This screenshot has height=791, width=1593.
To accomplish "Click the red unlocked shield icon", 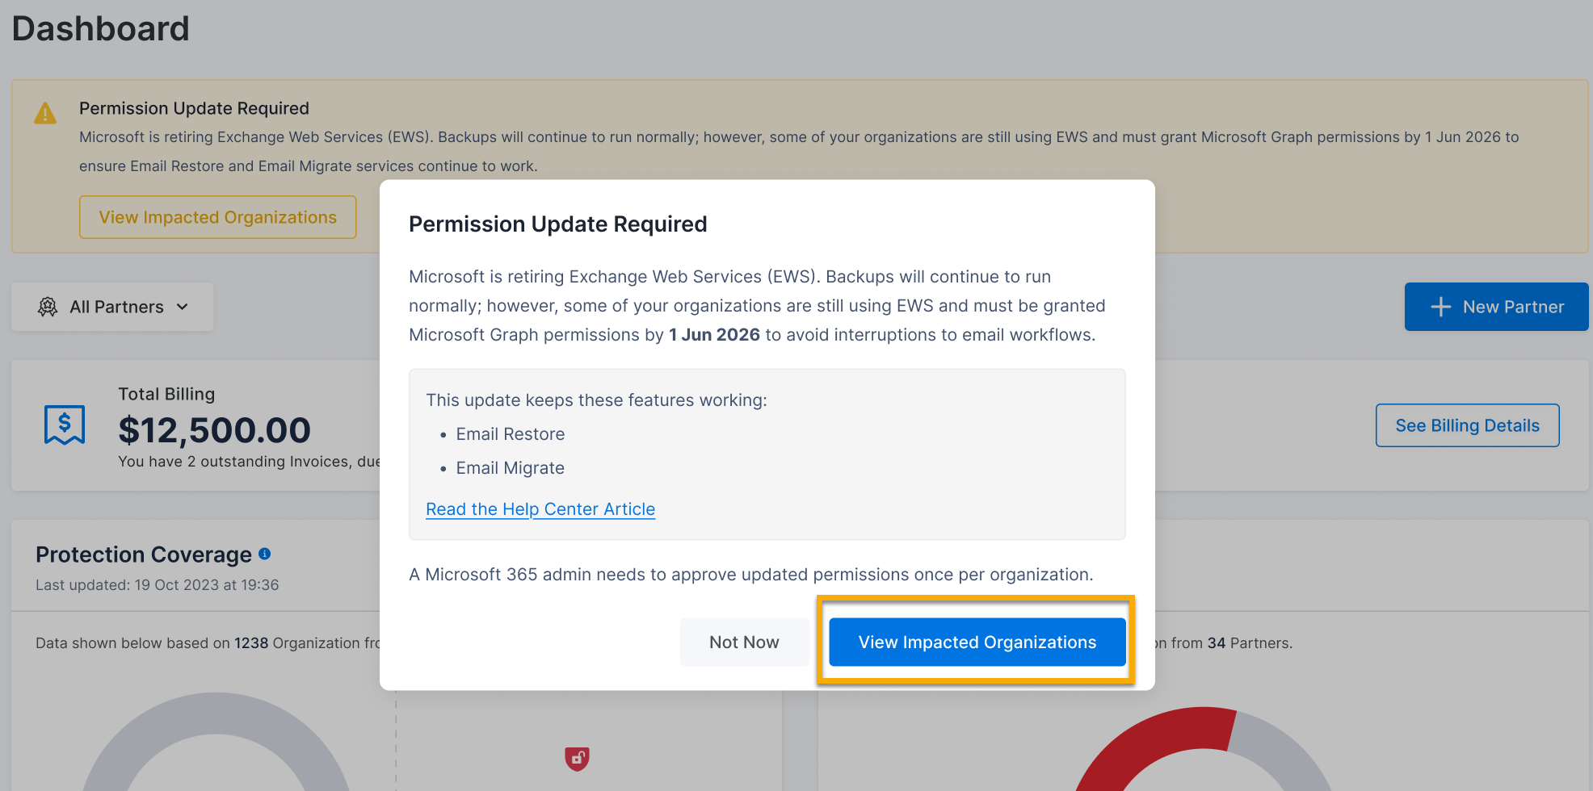I will click(x=577, y=758).
